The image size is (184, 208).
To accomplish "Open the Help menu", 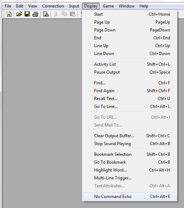I will click(144, 6).
